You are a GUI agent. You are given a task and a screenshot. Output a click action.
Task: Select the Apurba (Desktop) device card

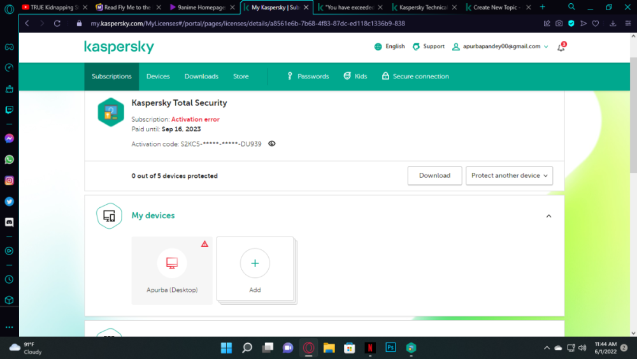172,270
